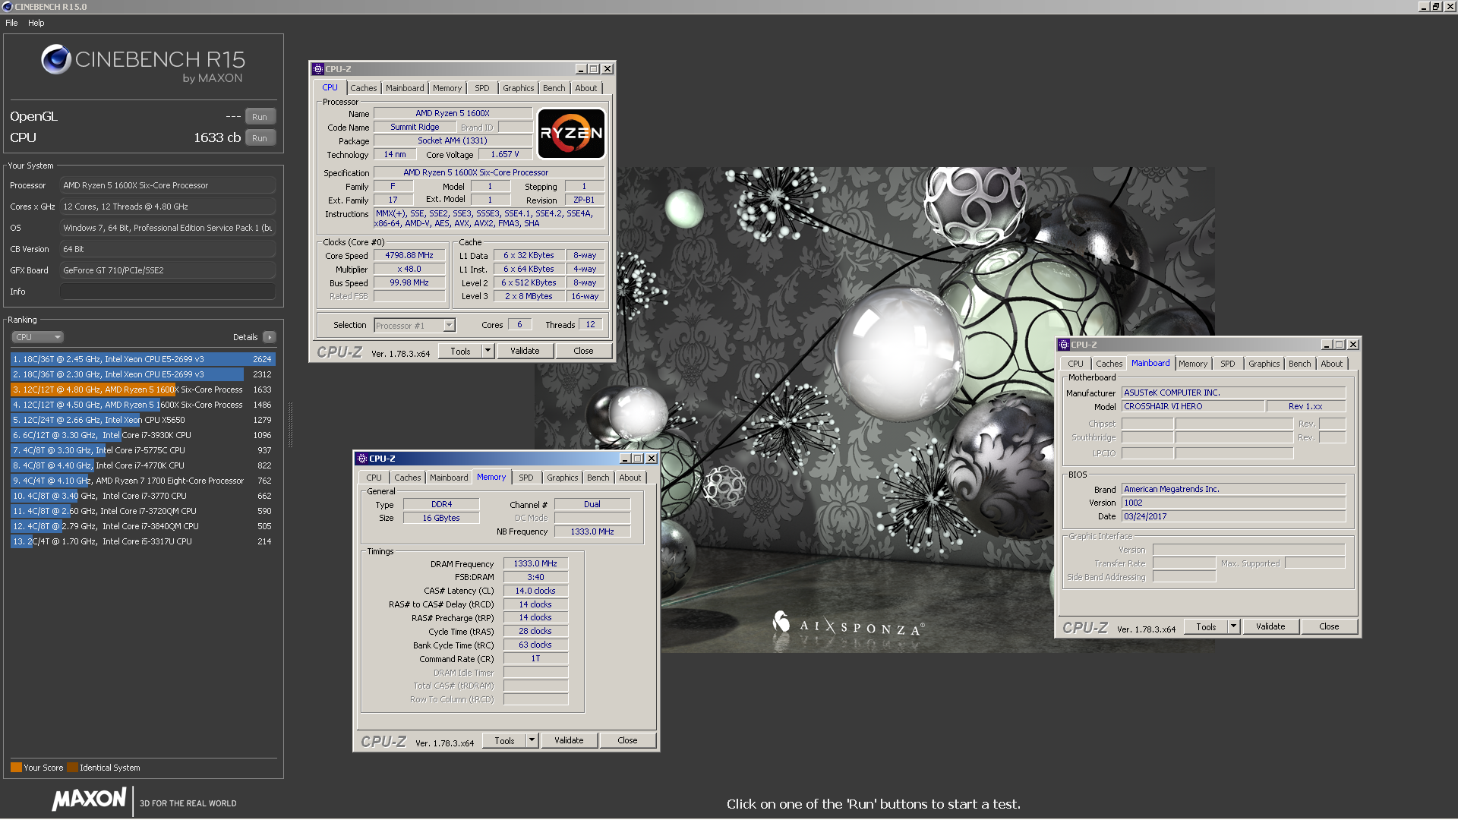Click Validate in CPU-Z CPU window
The width and height of the screenshot is (1458, 820).
pos(525,351)
